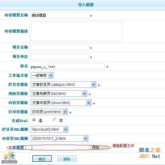The image size is (165, 165).
Task: Open 栏目页URL规则 dropdown it/product/2.html
Action: 50,130
